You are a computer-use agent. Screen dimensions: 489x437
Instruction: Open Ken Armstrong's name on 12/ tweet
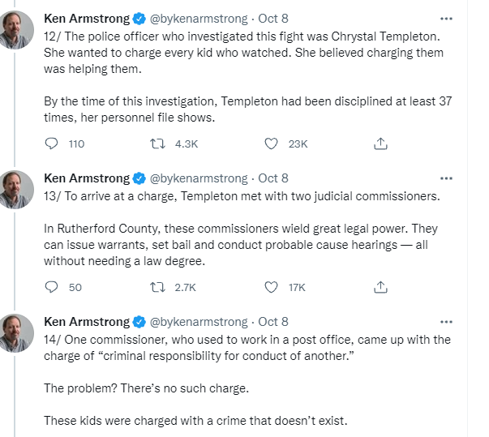point(87,18)
